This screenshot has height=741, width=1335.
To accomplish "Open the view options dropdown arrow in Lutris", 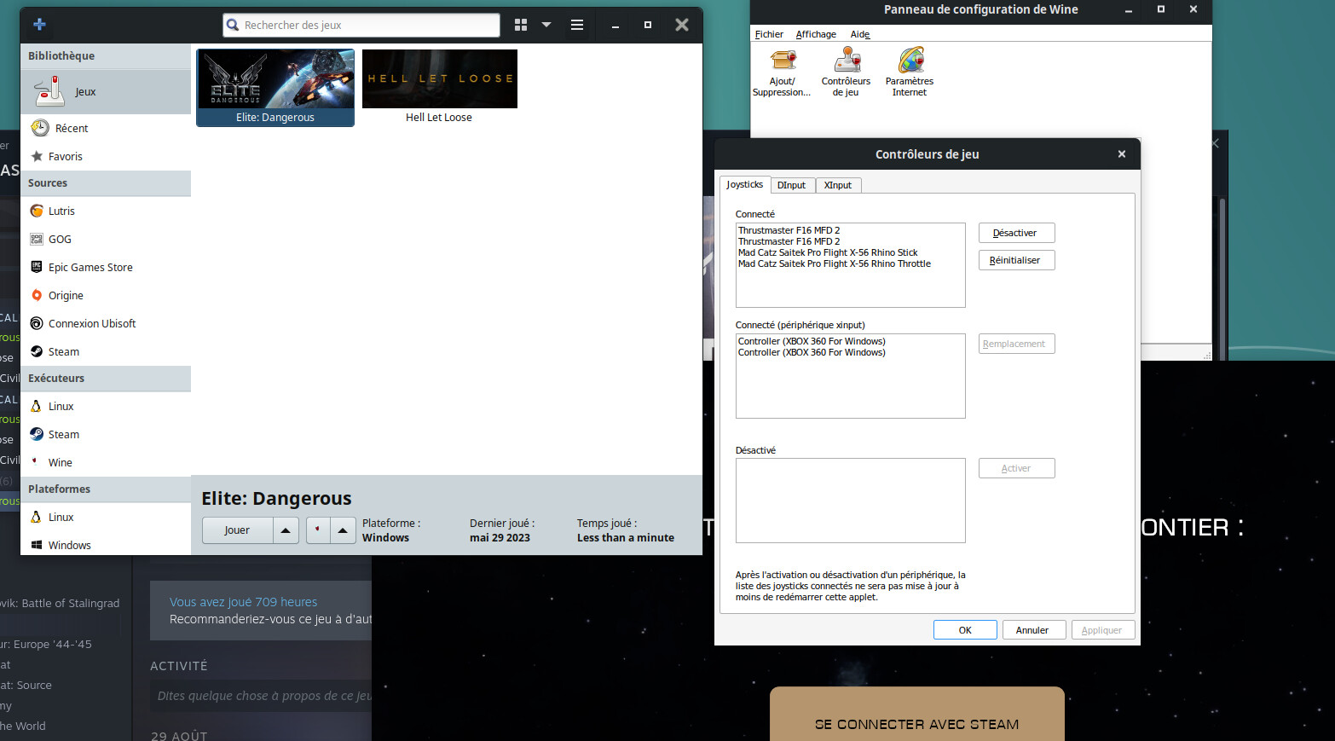I will click(546, 25).
